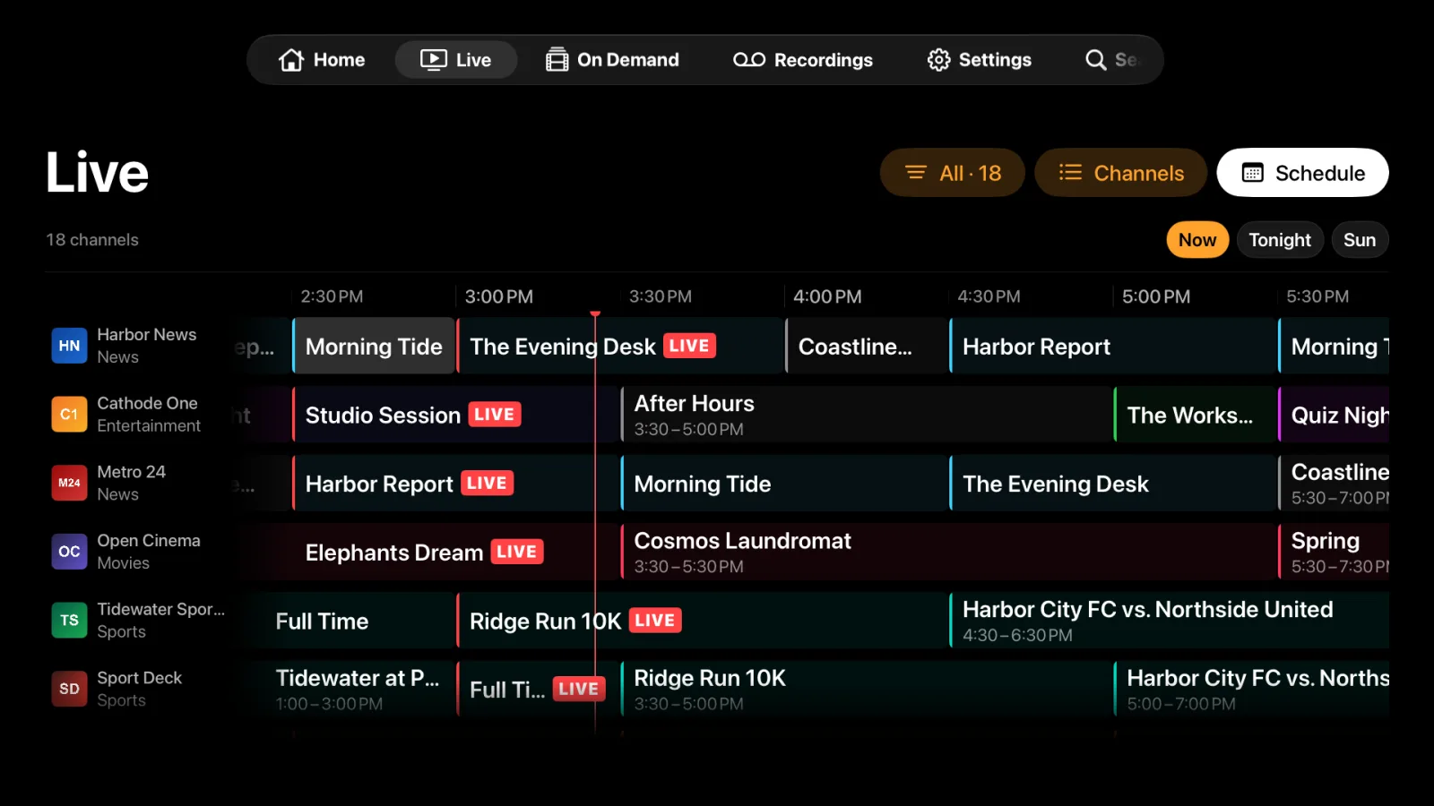Switch to Channels view label
1434x806 pixels.
pos(1139,173)
